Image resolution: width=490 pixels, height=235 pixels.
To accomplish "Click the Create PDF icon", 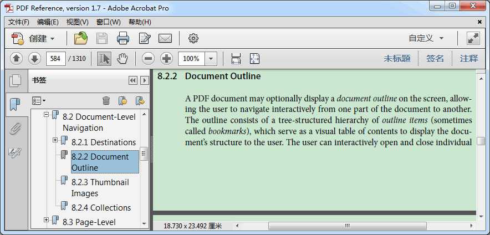I will tap(18, 39).
